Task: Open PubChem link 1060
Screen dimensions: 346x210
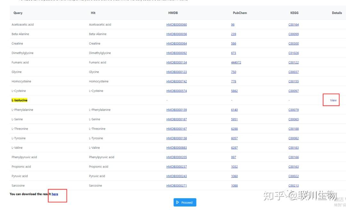Action: [x=234, y=176]
